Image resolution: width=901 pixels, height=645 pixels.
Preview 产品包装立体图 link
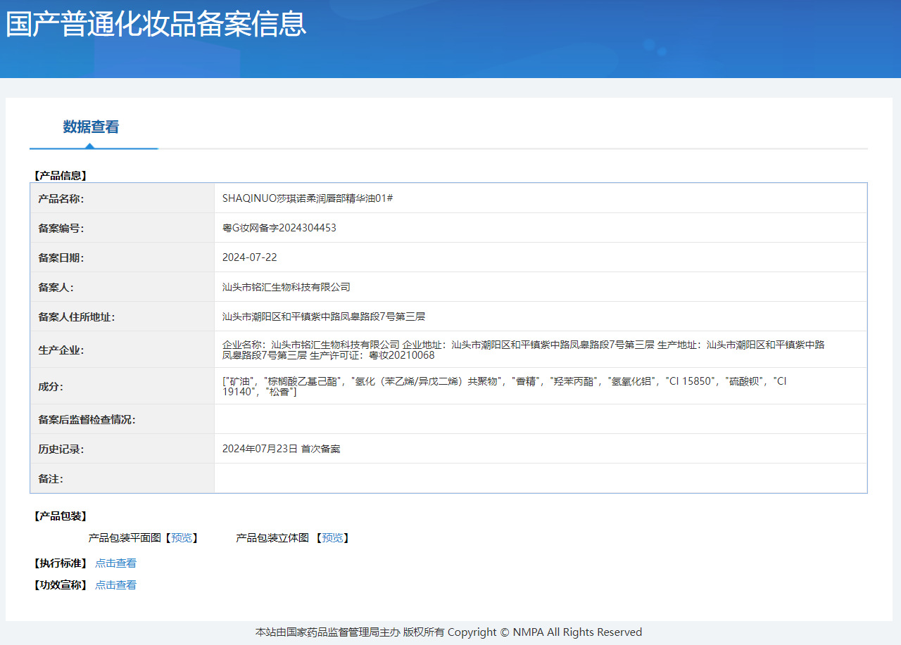tap(333, 538)
